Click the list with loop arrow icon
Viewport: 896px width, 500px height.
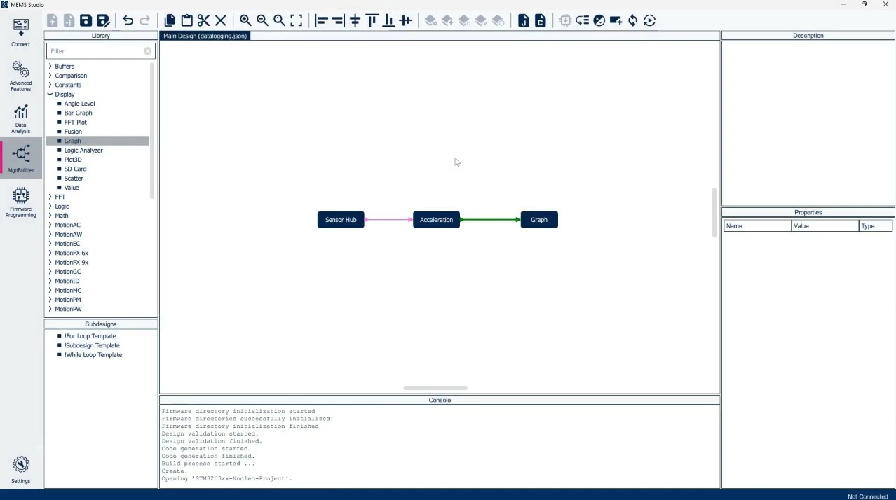click(x=582, y=20)
